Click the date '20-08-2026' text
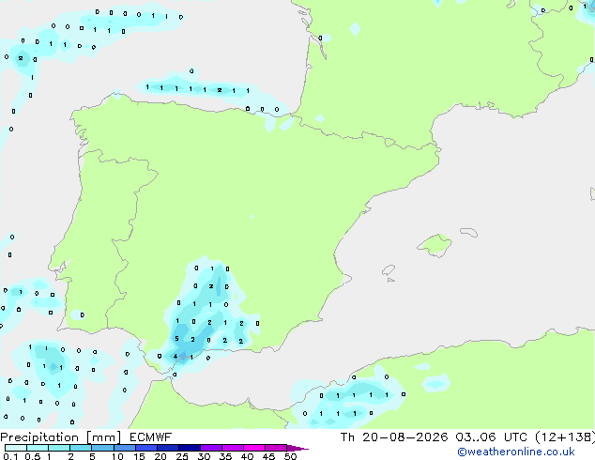Viewport: 595px width, 460px height. coord(404,437)
